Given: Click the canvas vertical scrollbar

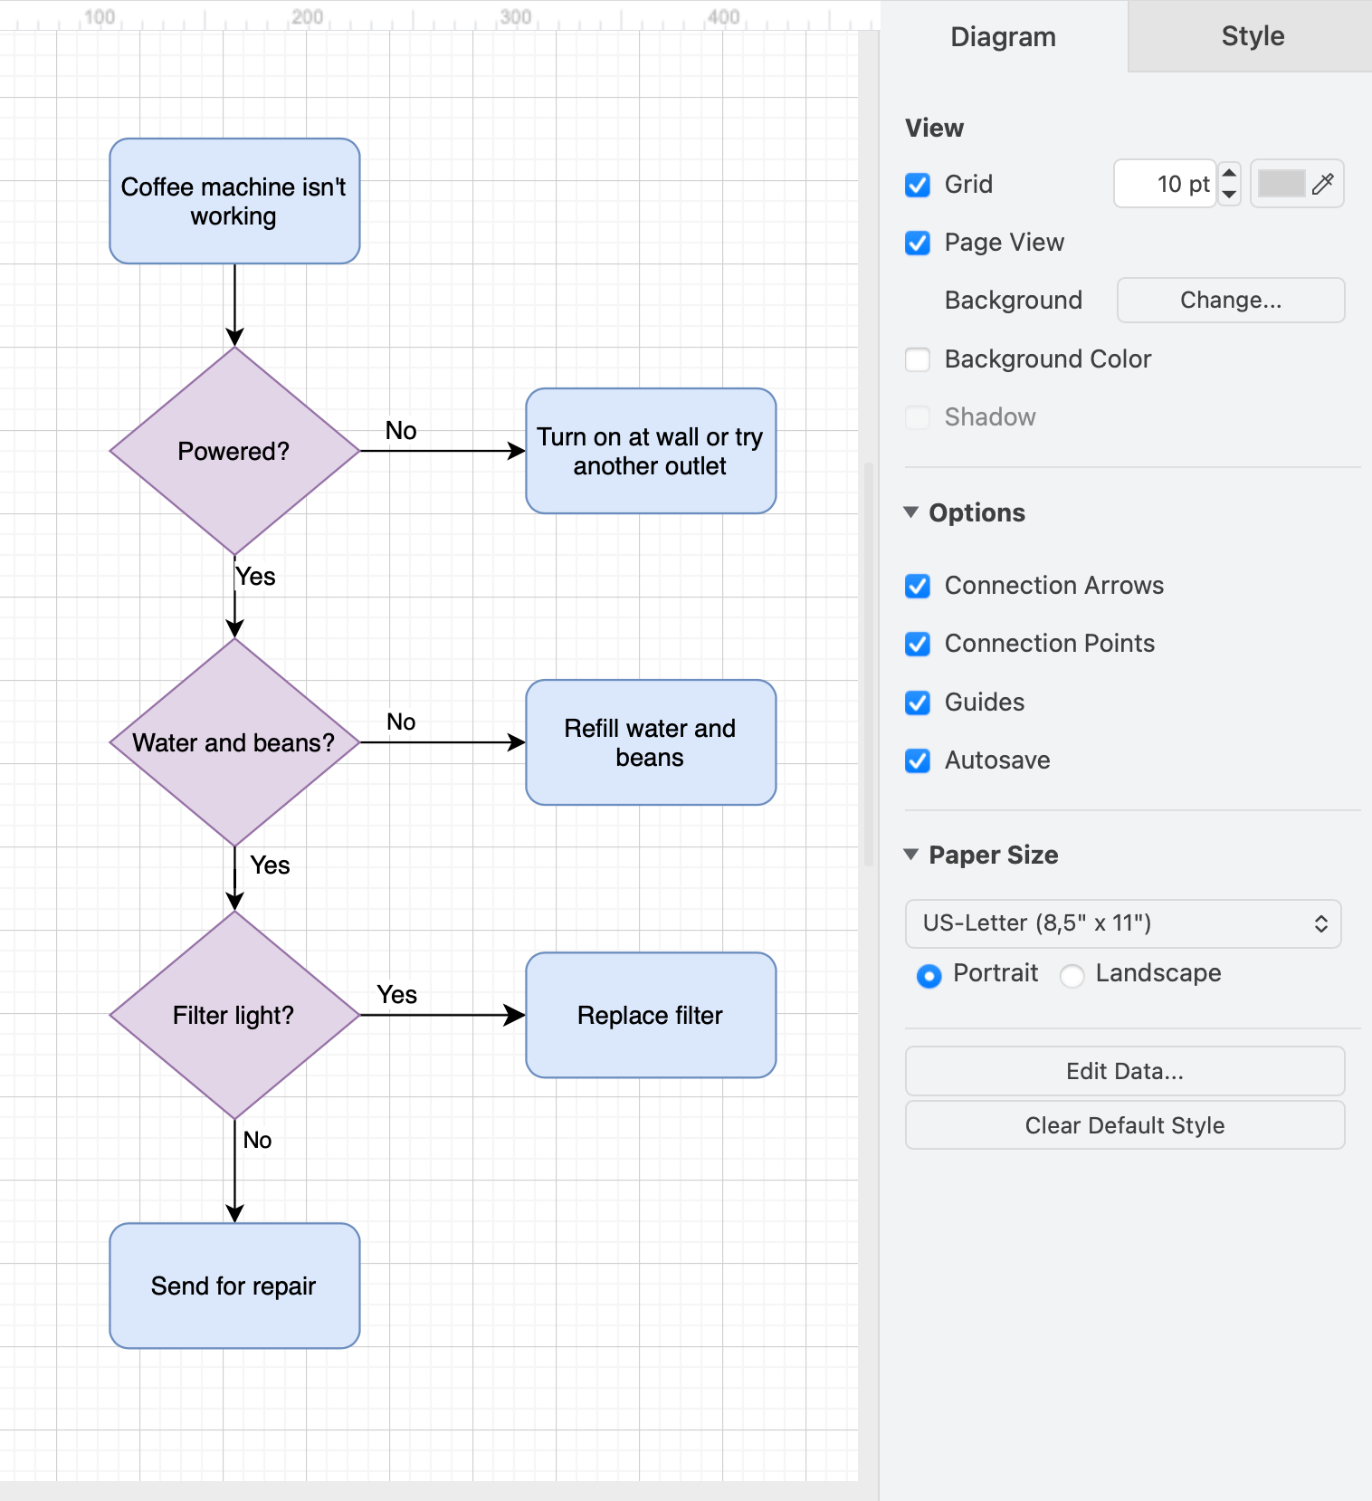Looking at the screenshot, I should pyautogui.click(x=869, y=664).
